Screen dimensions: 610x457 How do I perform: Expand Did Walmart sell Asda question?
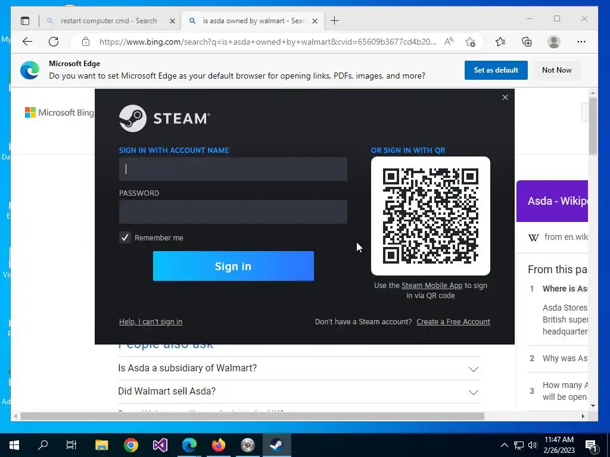tap(299, 392)
